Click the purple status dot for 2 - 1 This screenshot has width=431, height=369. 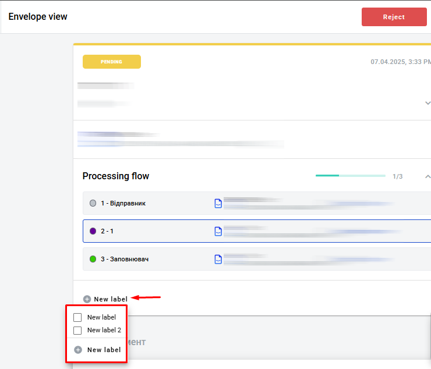[x=93, y=231]
